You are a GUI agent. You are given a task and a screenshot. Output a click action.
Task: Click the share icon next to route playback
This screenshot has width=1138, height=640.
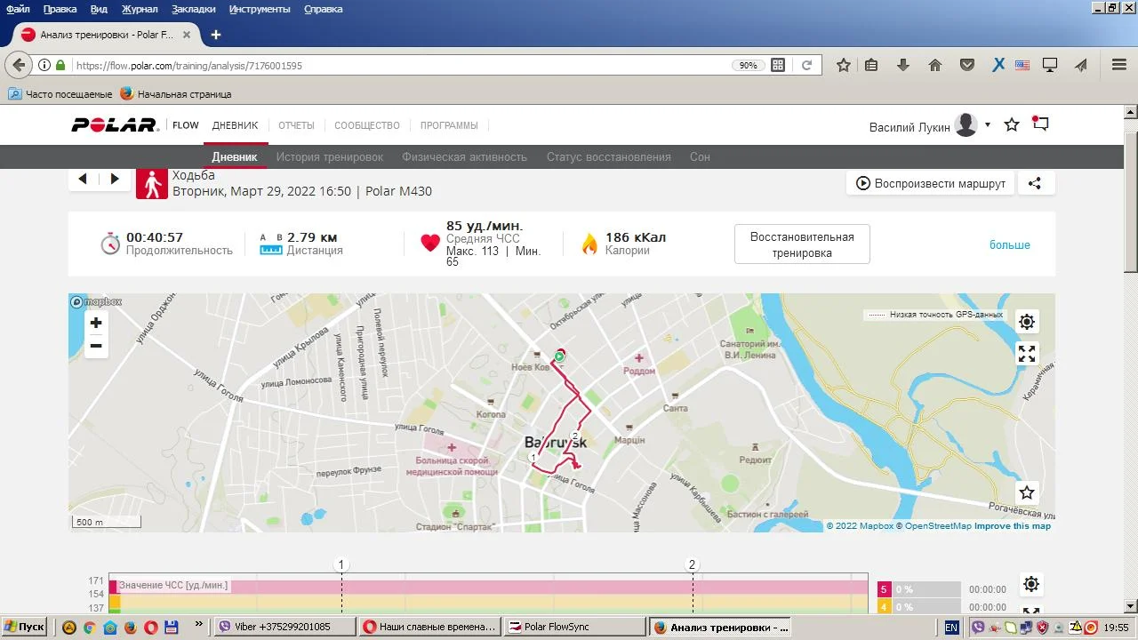point(1035,183)
